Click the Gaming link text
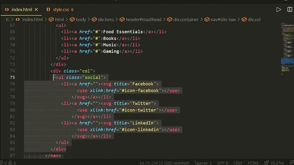 pos(111,51)
